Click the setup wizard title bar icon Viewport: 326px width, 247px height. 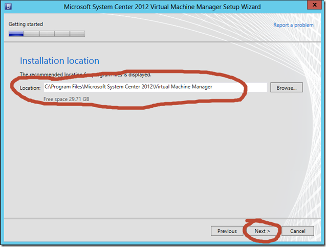[x=8, y=7]
